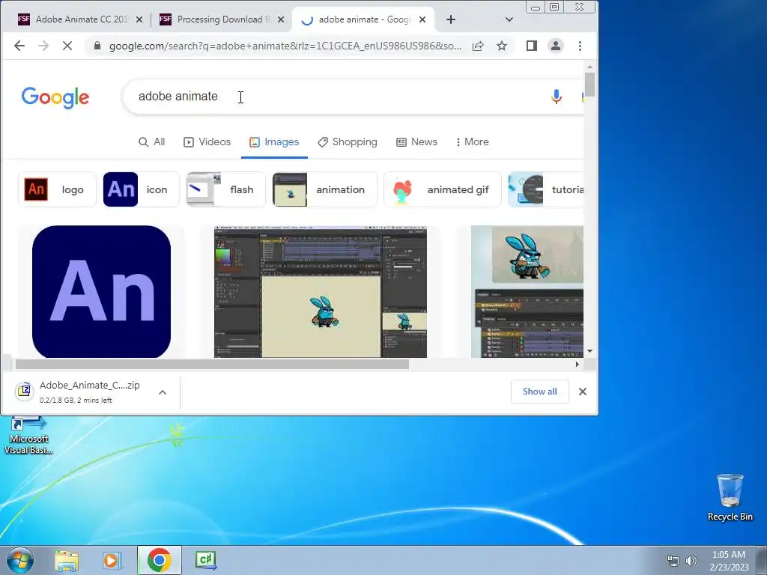Viewport: 767px width, 575px height.
Task: Click the vertical page scrollbar thumb
Action: pyautogui.click(x=590, y=84)
